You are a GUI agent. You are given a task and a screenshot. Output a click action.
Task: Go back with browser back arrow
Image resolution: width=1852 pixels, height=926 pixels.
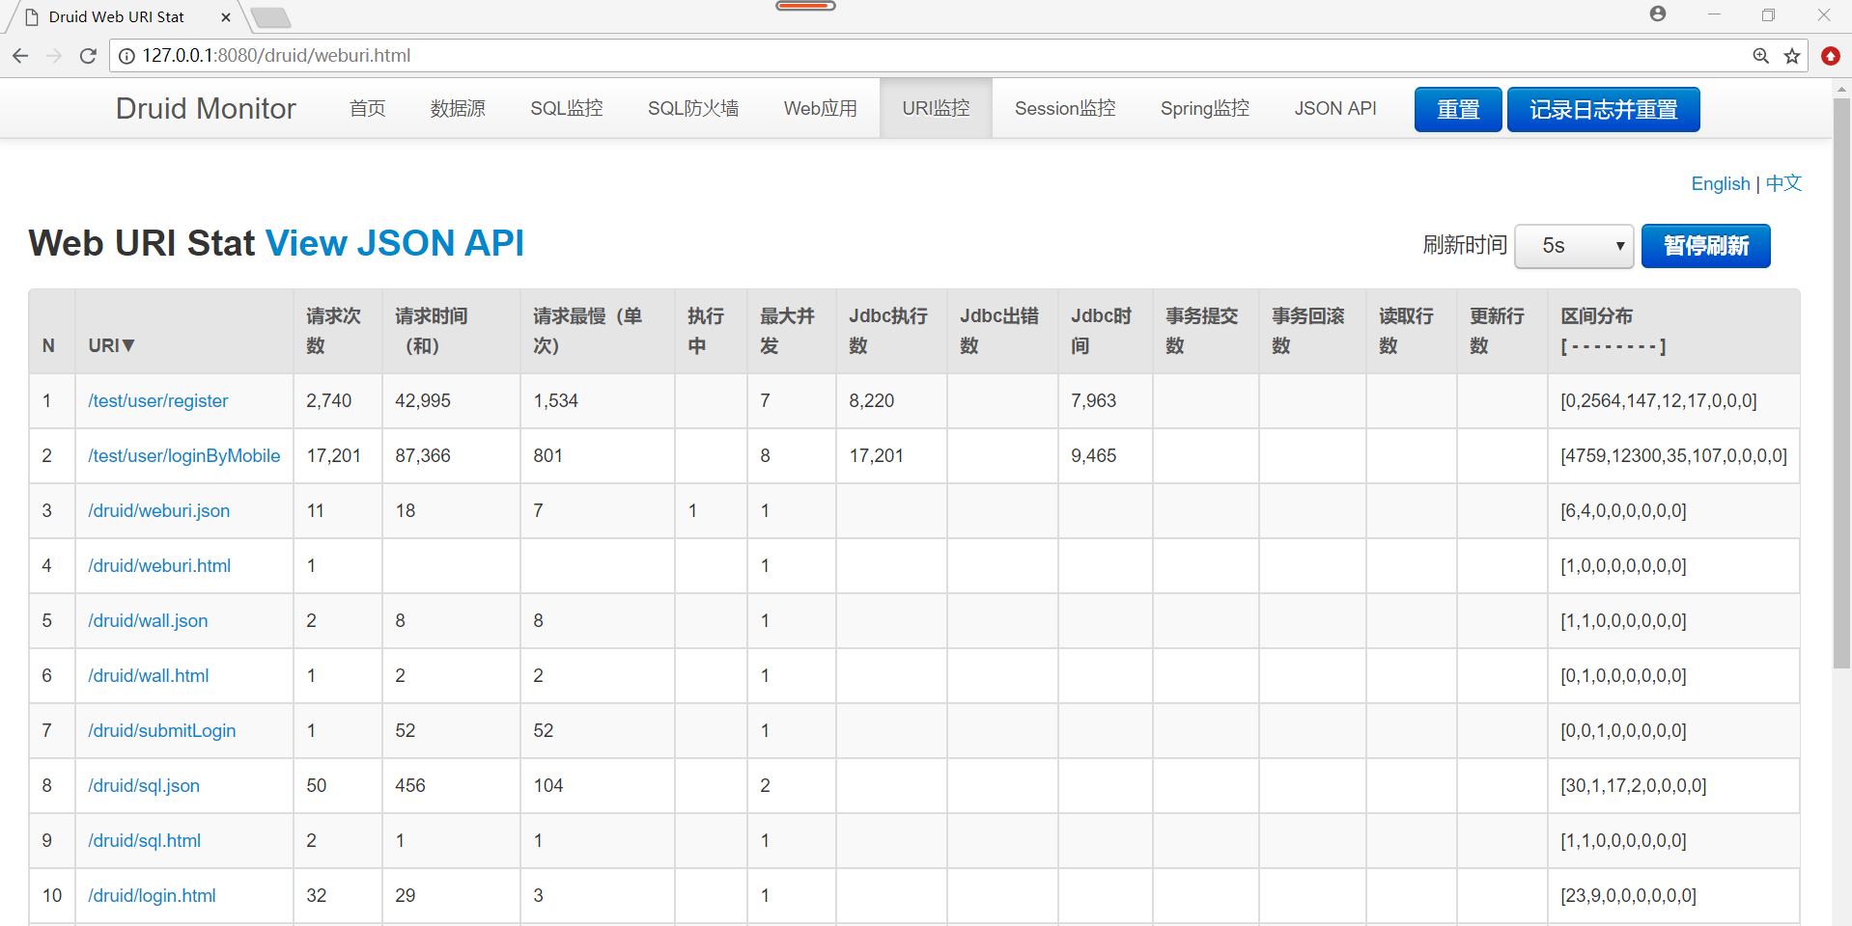[20, 56]
